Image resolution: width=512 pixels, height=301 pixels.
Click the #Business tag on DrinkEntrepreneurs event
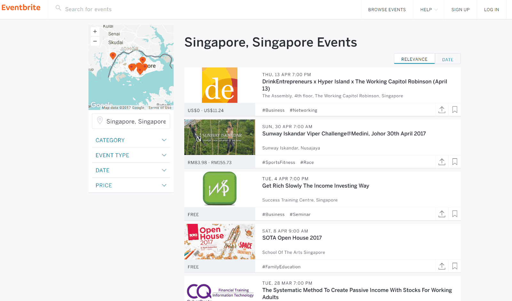click(273, 110)
